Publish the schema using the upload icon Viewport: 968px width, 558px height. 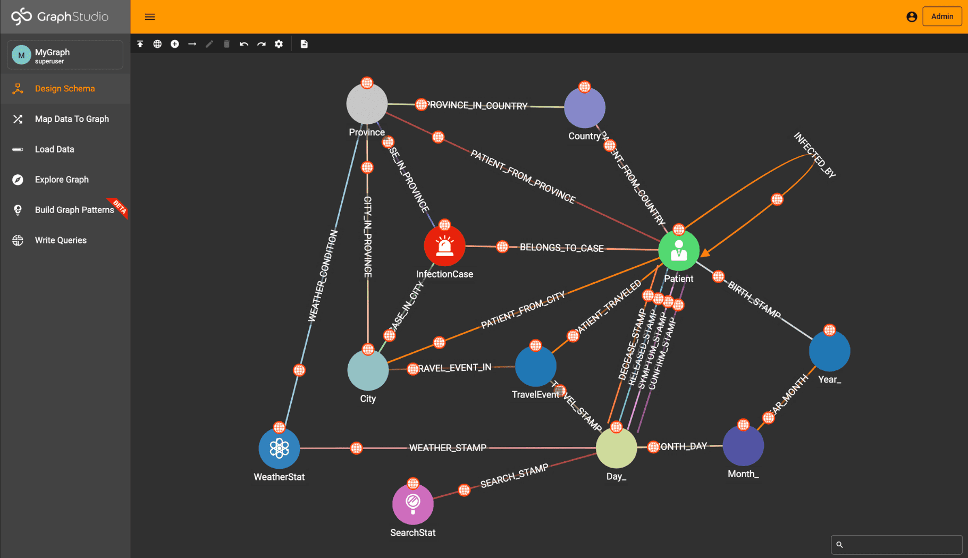click(140, 44)
